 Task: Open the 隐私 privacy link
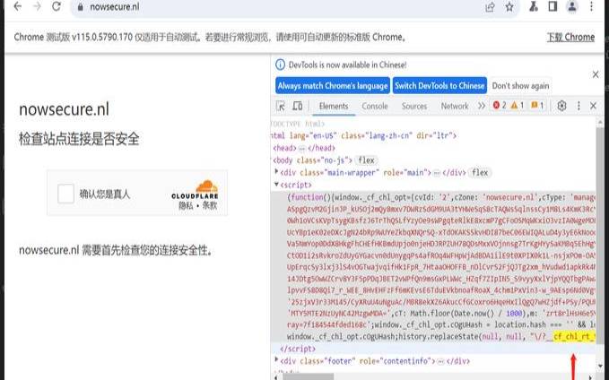pos(186,206)
